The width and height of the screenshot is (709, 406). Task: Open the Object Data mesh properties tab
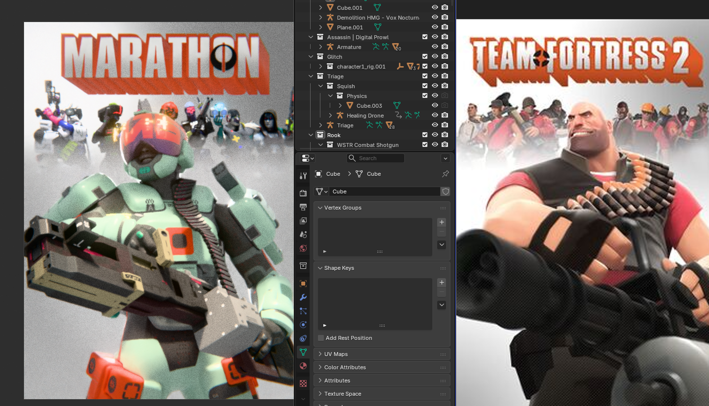pos(303,352)
